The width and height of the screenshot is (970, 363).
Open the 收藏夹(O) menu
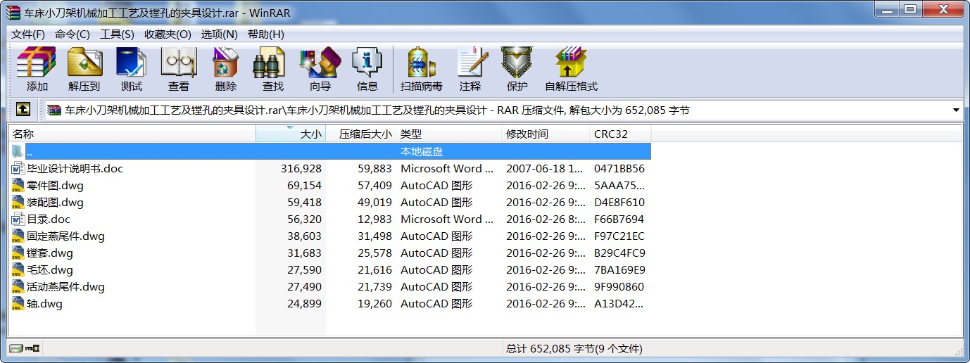click(x=168, y=34)
